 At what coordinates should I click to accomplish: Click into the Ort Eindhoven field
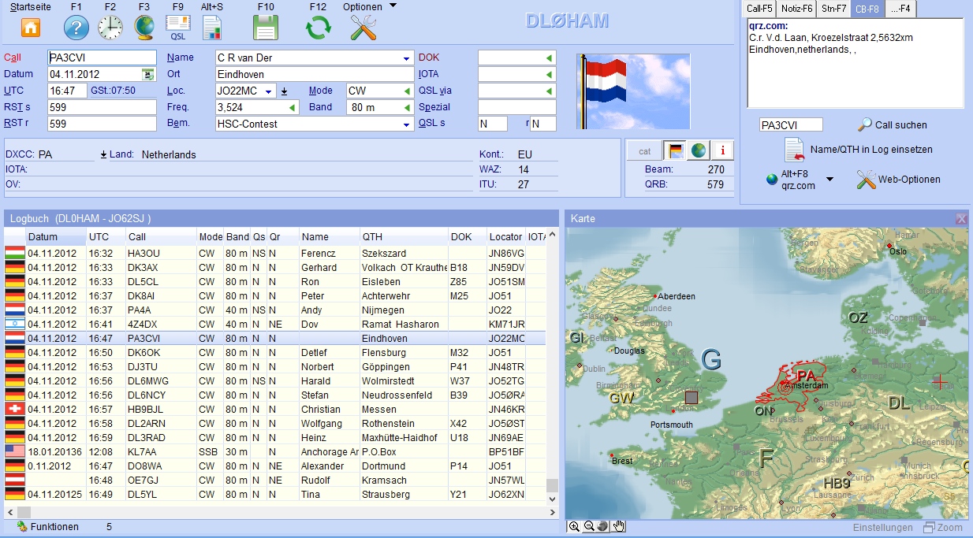315,74
